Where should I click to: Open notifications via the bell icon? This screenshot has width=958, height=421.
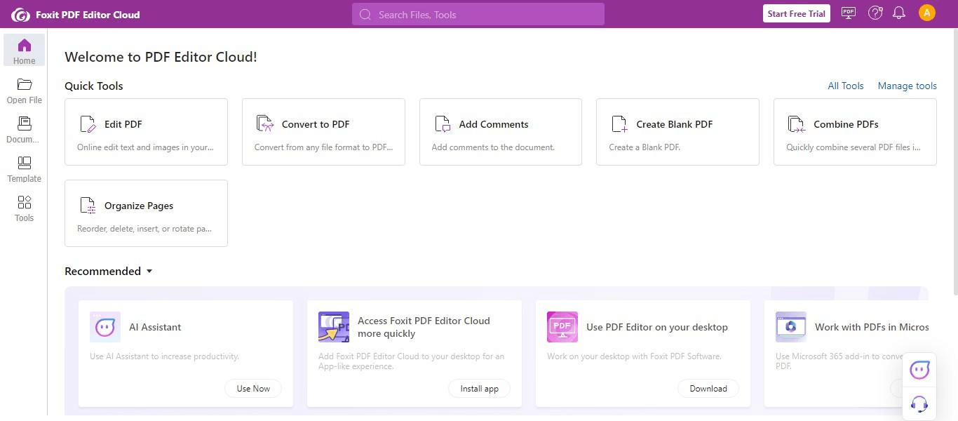click(900, 13)
